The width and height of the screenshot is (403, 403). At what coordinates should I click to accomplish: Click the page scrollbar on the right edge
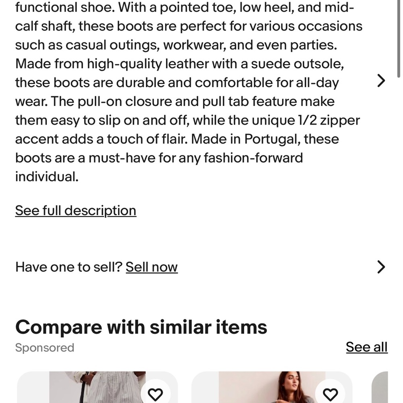(x=399, y=39)
